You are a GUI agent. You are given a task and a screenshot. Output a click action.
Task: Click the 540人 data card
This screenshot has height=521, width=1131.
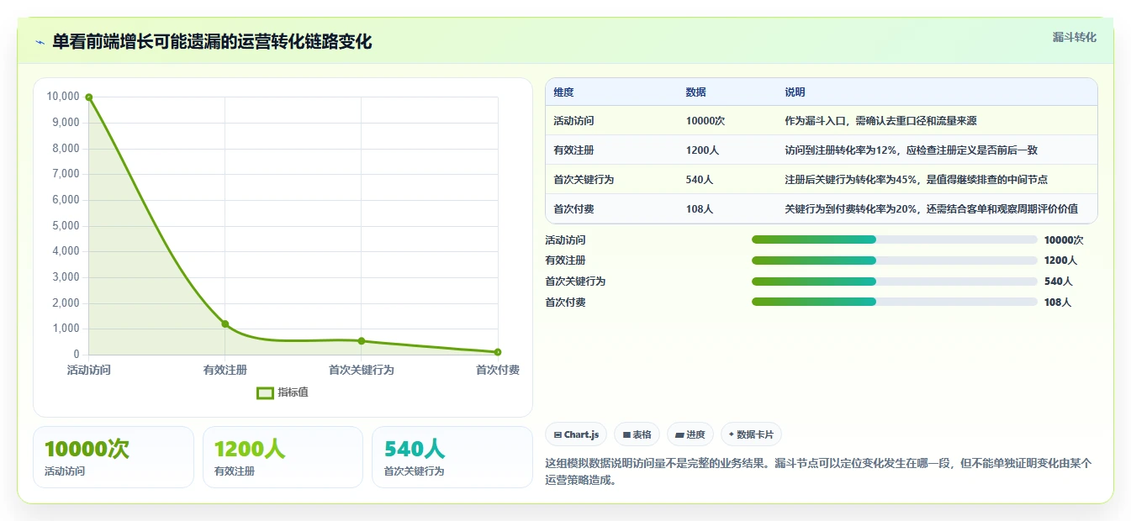pos(452,457)
